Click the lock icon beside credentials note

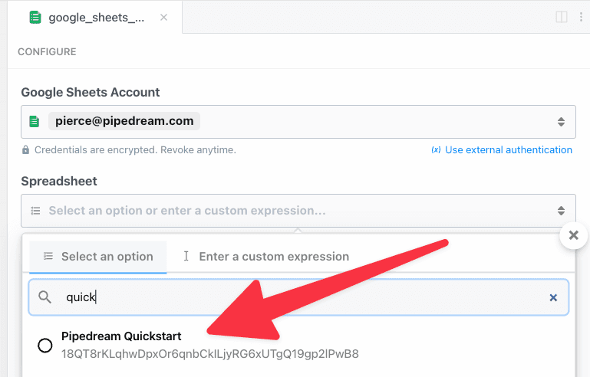click(x=25, y=150)
